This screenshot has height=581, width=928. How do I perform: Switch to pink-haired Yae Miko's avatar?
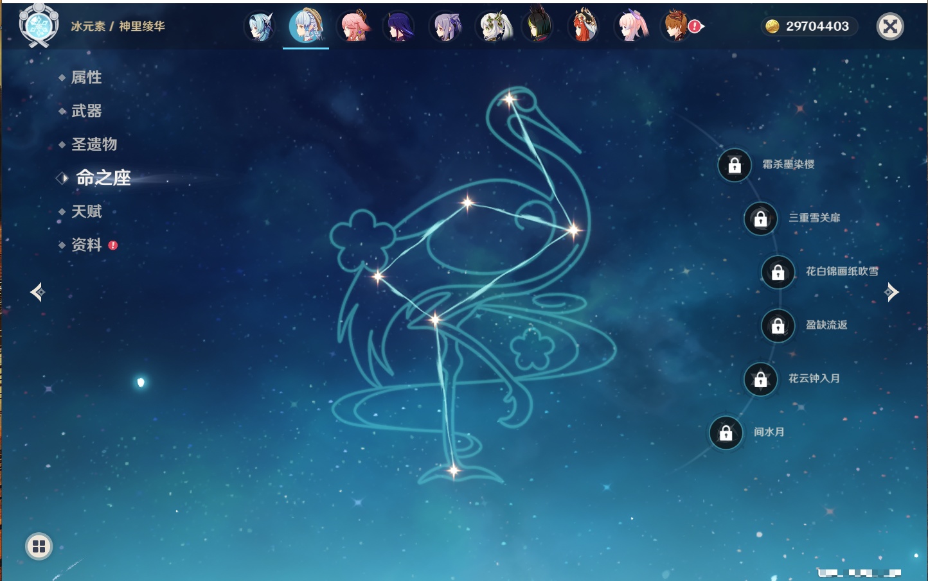pyautogui.click(x=353, y=27)
